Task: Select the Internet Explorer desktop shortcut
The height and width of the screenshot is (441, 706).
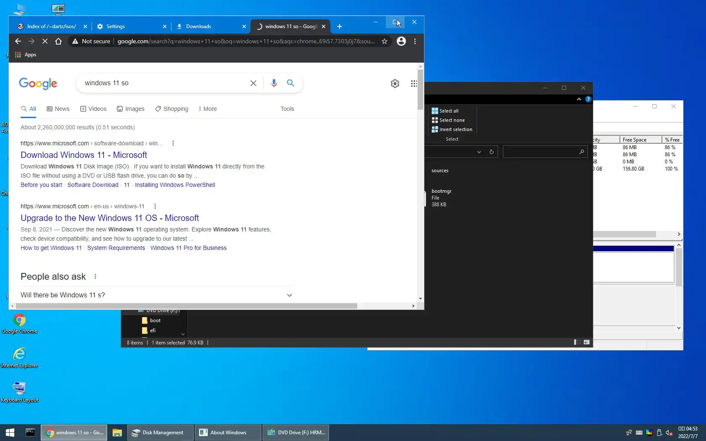Action: coord(19,358)
